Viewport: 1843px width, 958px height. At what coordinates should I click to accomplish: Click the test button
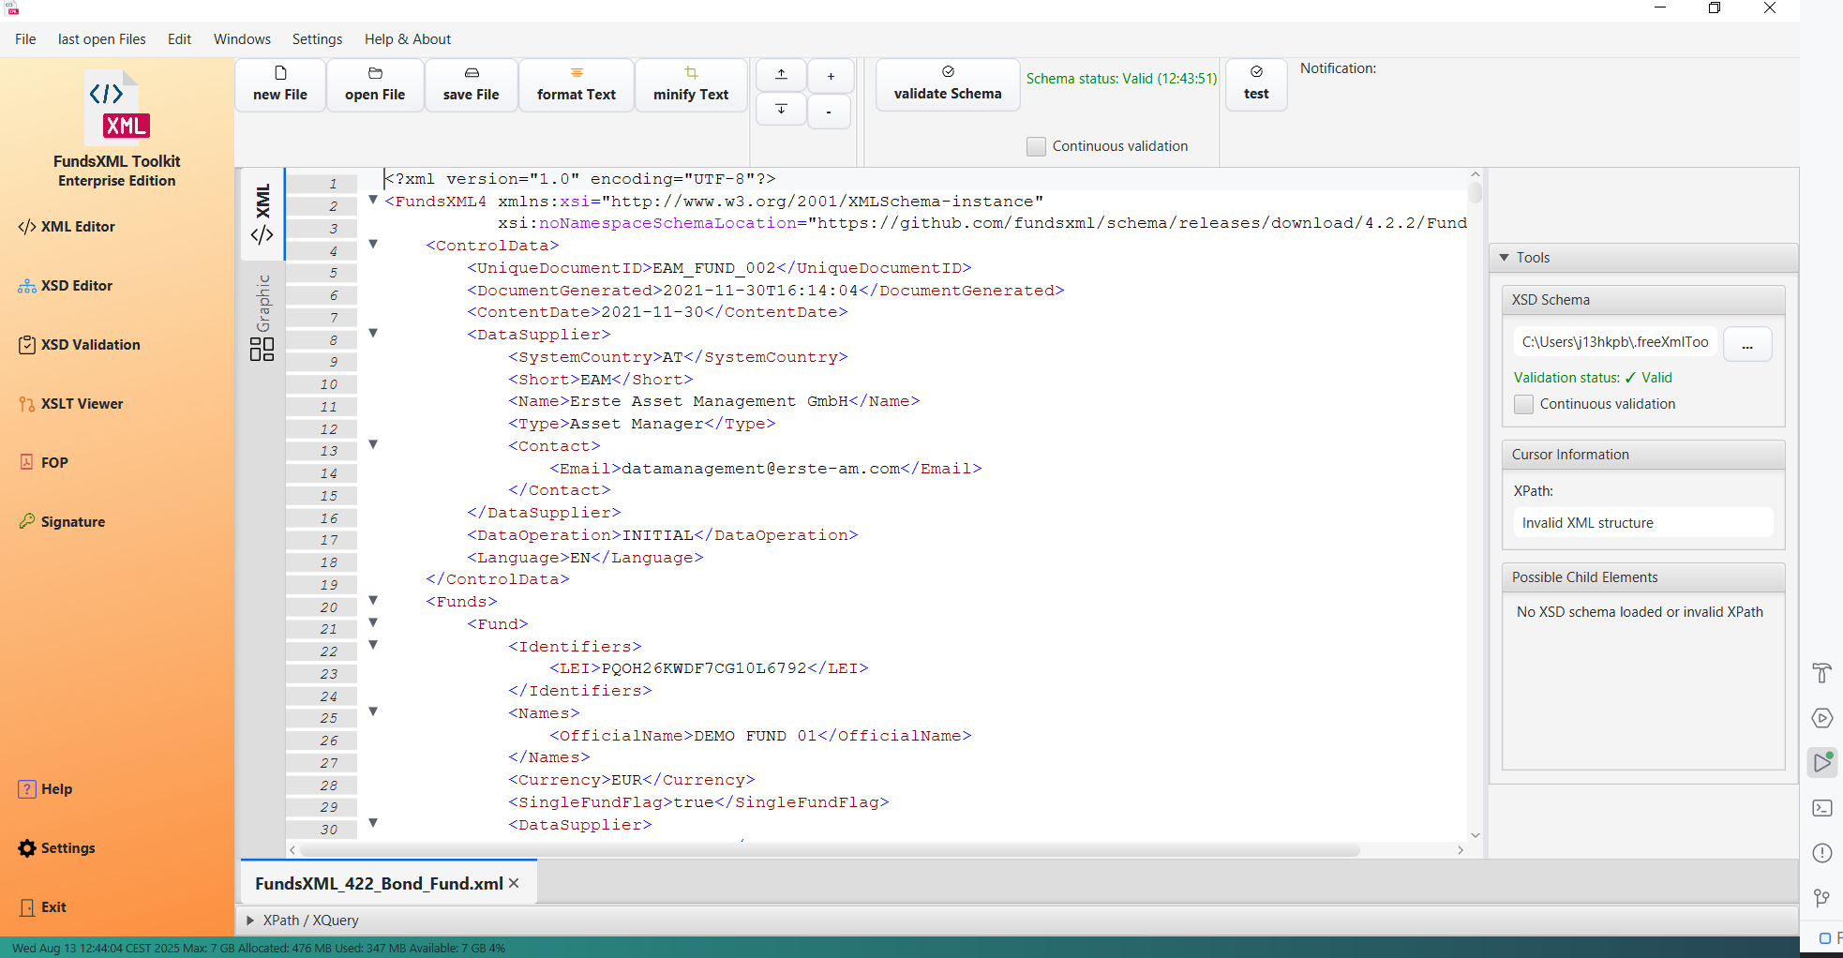(x=1256, y=84)
